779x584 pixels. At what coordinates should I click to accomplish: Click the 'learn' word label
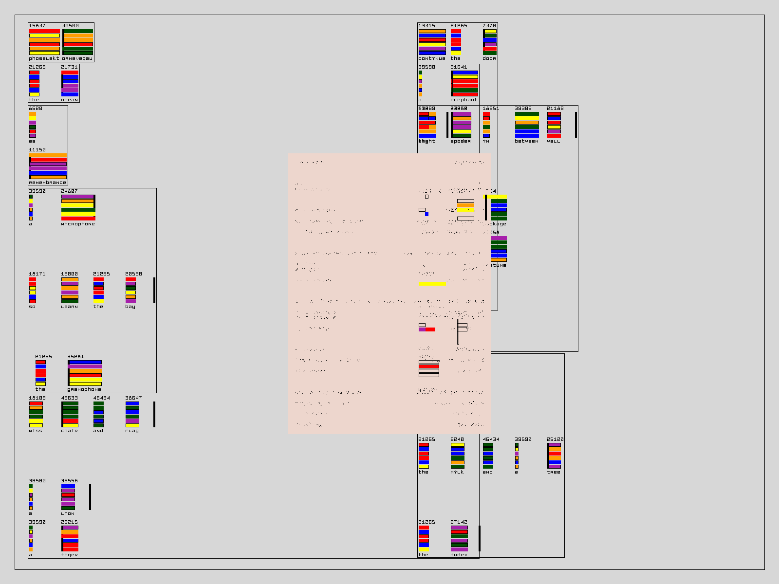click(70, 307)
